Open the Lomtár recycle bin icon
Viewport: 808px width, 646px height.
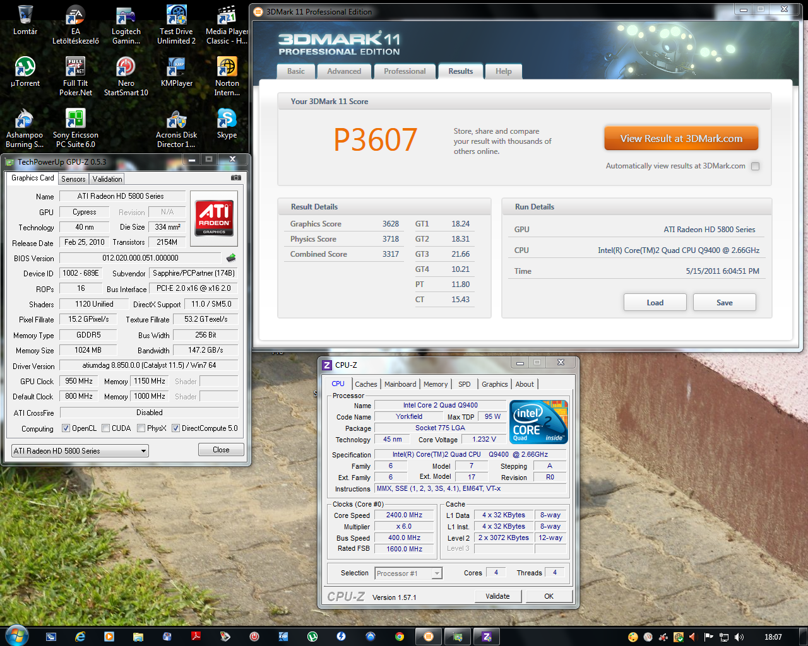(x=25, y=21)
